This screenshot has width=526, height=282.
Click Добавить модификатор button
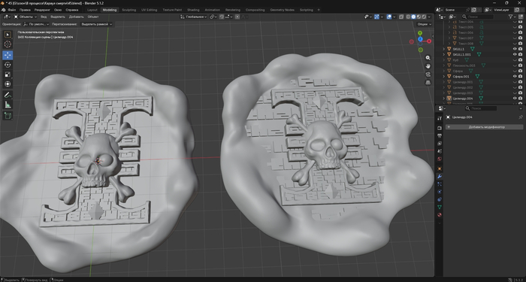click(x=484, y=127)
